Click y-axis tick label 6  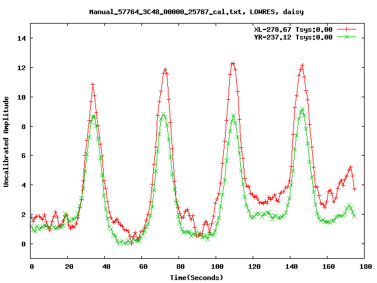coord(24,156)
